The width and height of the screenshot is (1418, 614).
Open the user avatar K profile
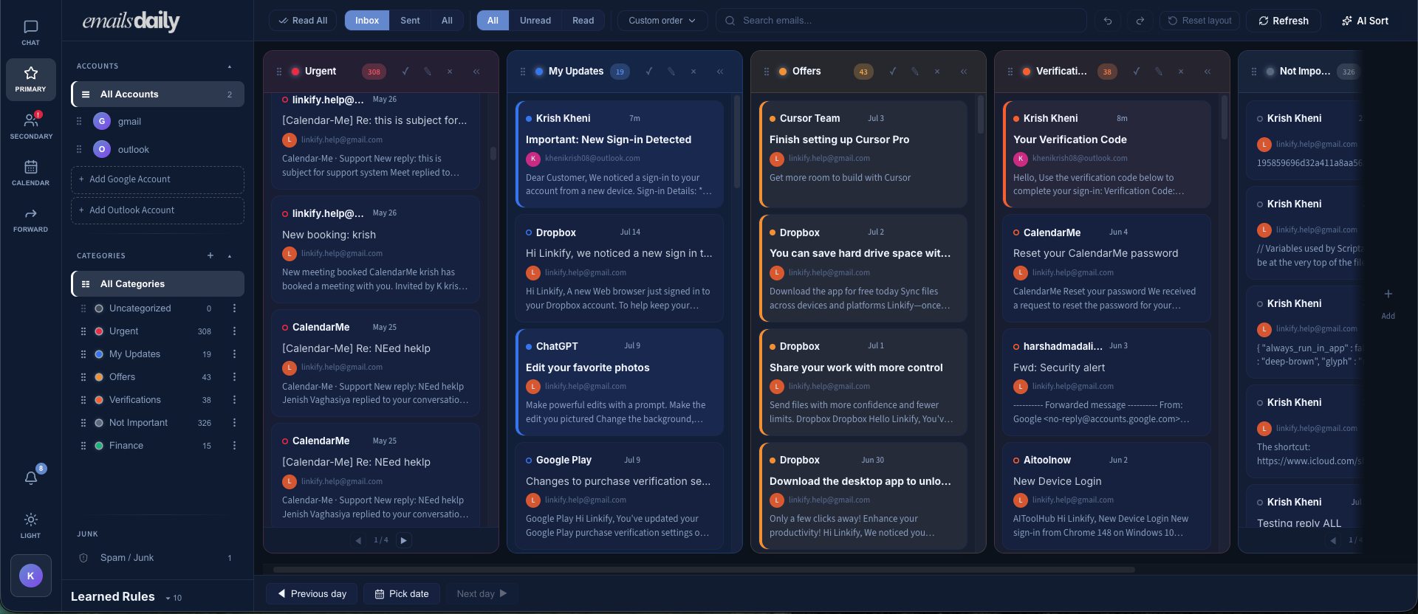[x=30, y=575]
